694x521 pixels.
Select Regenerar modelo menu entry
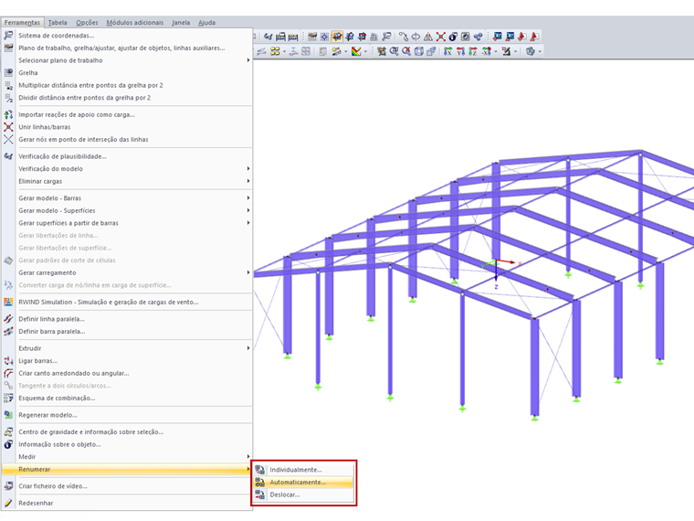pos(127,415)
